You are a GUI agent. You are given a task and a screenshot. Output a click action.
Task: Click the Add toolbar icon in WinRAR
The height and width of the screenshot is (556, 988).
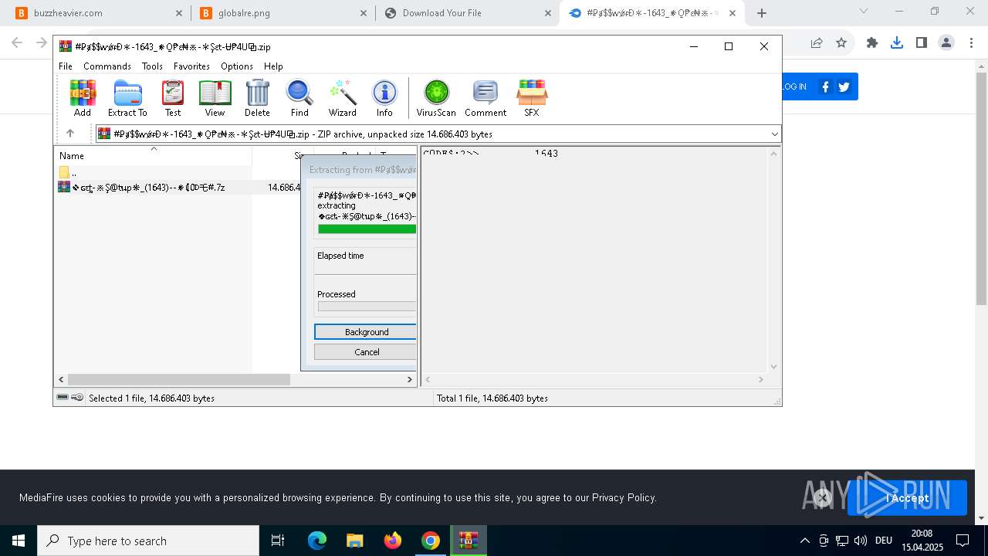point(83,98)
